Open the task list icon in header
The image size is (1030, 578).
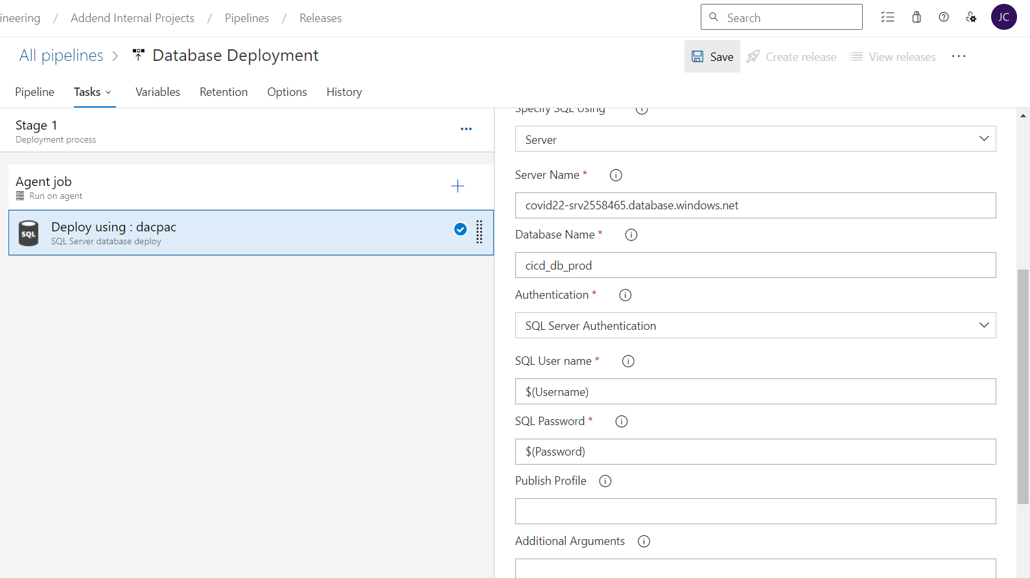pos(887,17)
